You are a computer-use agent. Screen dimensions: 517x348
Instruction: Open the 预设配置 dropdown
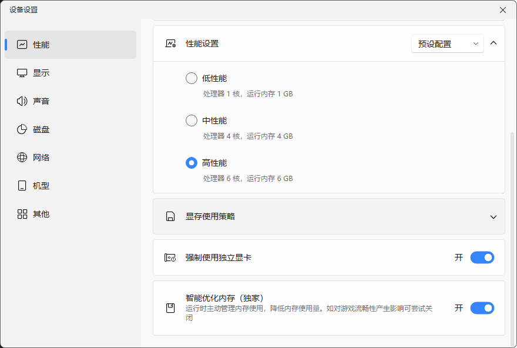447,43
